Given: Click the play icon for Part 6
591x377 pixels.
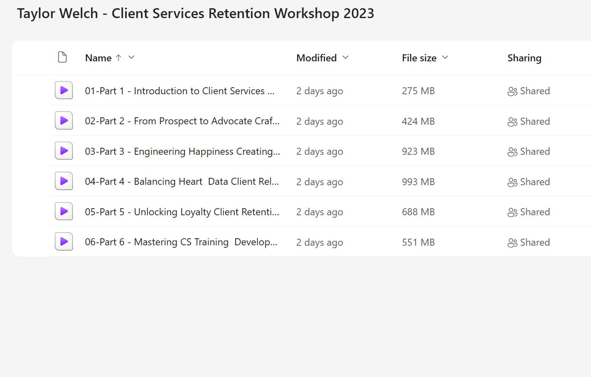Looking at the screenshot, I should click(63, 242).
